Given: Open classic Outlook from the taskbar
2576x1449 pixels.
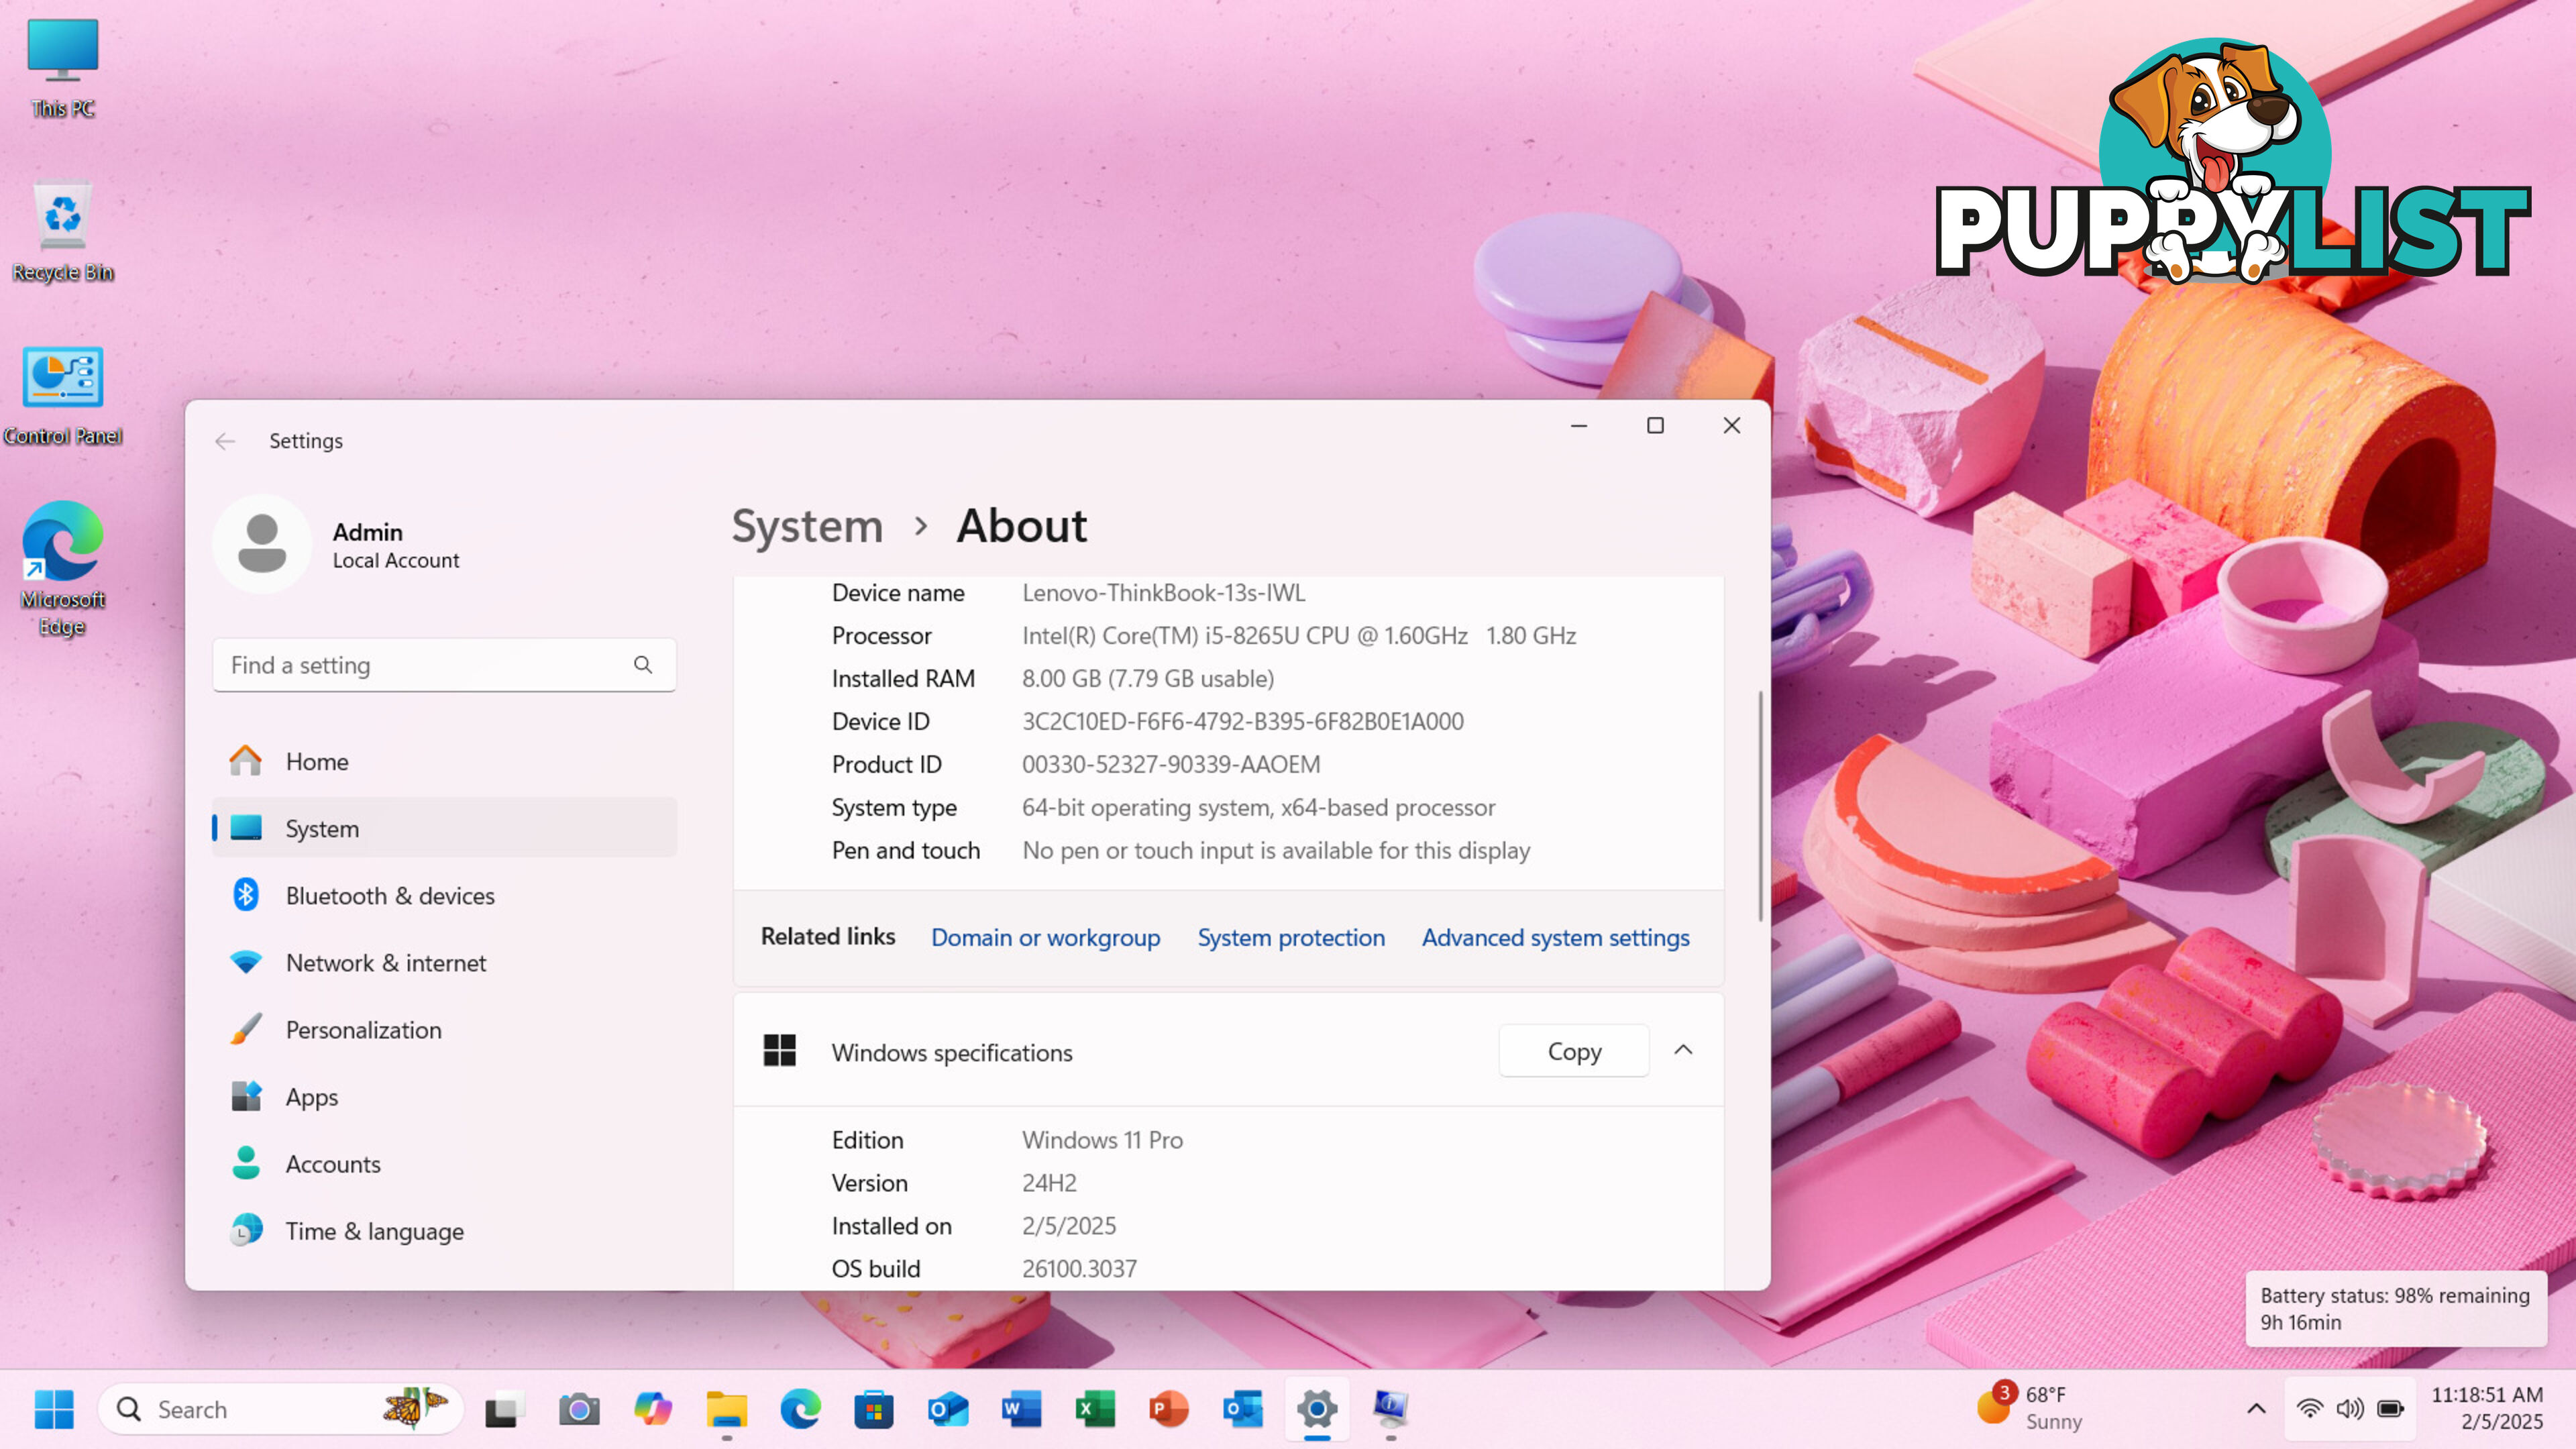Looking at the screenshot, I should pyautogui.click(x=1243, y=1409).
